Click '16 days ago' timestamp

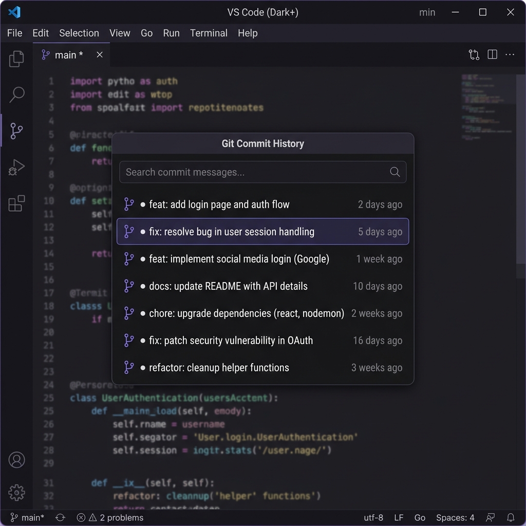click(x=378, y=340)
